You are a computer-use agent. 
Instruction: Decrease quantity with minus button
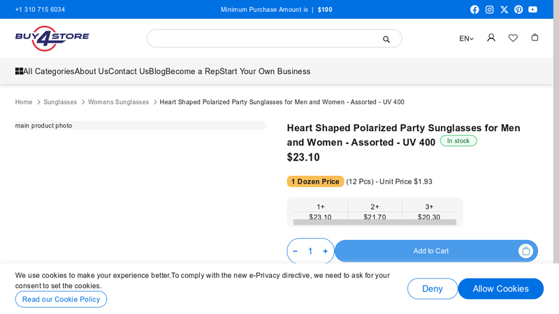(x=296, y=251)
